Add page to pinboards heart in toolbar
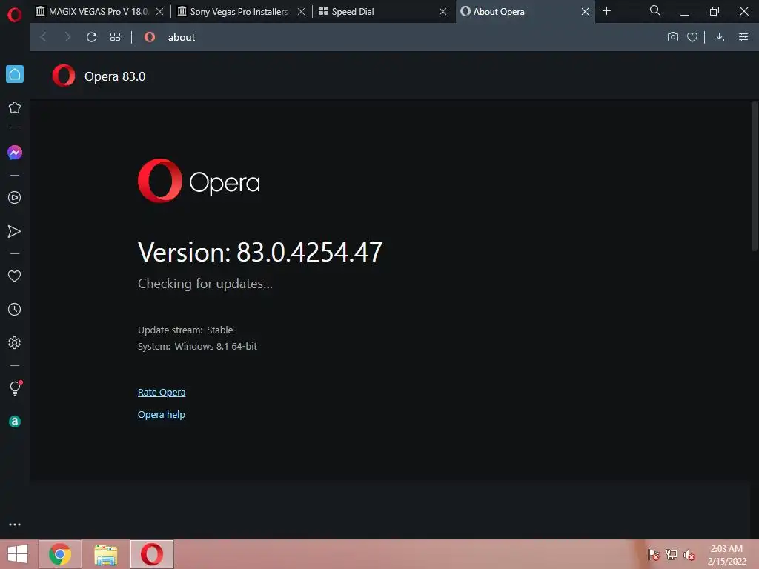Screen dimensions: 759x569 pyautogui.click(x=692, y=37)
